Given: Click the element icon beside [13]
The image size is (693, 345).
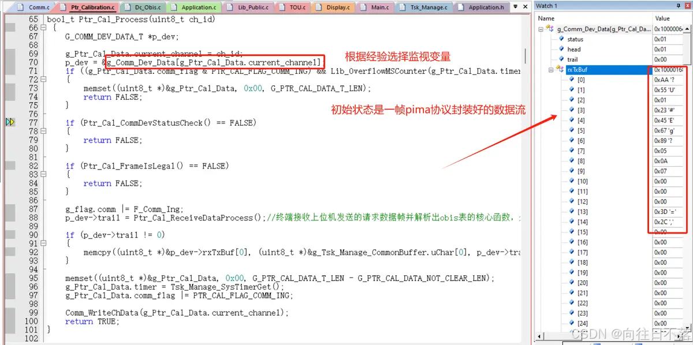Looking at the screenshot, I should tap(572, 212).
